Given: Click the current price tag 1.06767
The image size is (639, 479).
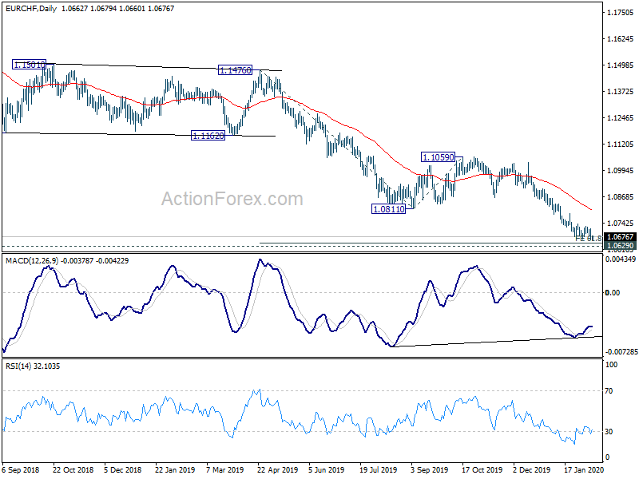Looking at the screenshot, I should click(621, 236).
